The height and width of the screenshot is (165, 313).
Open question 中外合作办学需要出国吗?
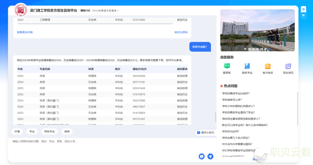click(x=237, y=144)
